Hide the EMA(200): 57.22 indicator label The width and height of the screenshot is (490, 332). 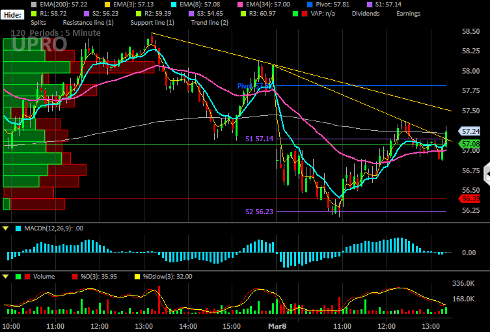63,5
